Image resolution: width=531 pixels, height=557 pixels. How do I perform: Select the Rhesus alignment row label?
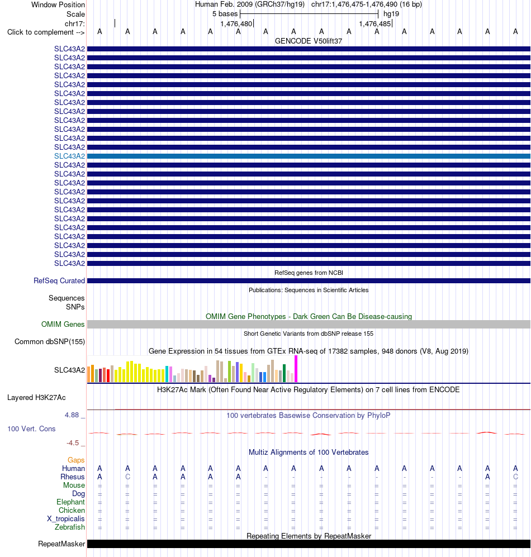pos(73,477)
